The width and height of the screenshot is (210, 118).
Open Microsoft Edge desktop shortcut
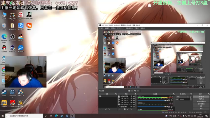[4, 38]
